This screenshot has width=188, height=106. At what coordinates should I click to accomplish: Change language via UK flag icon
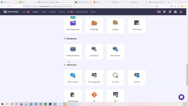click(x=159, y=12)
